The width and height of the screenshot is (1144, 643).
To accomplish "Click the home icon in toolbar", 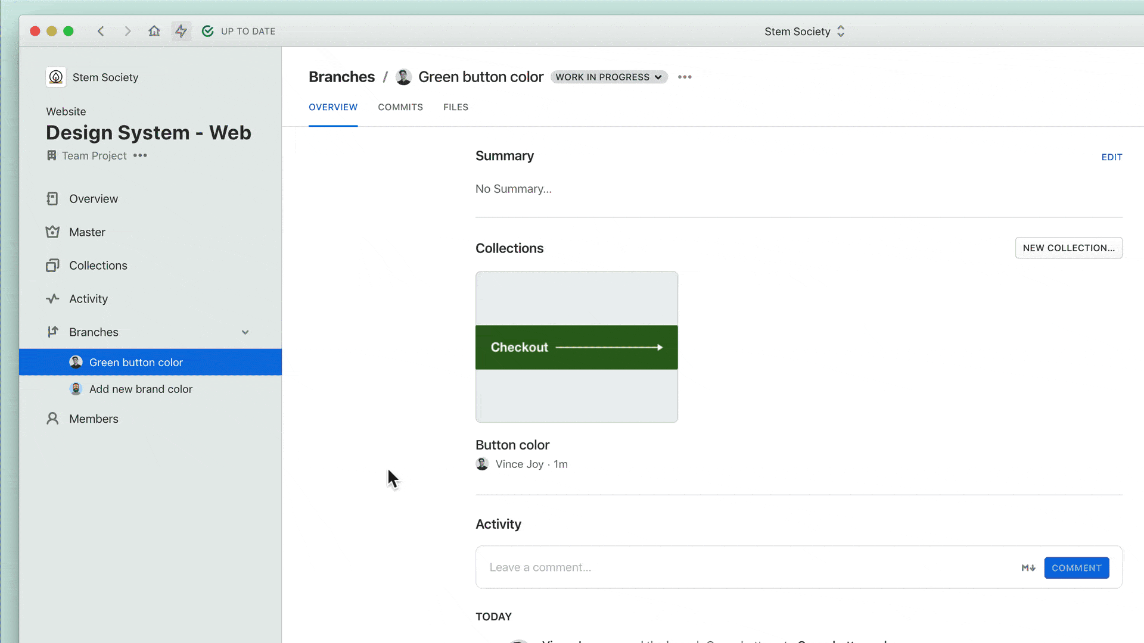I will [154, 31].
